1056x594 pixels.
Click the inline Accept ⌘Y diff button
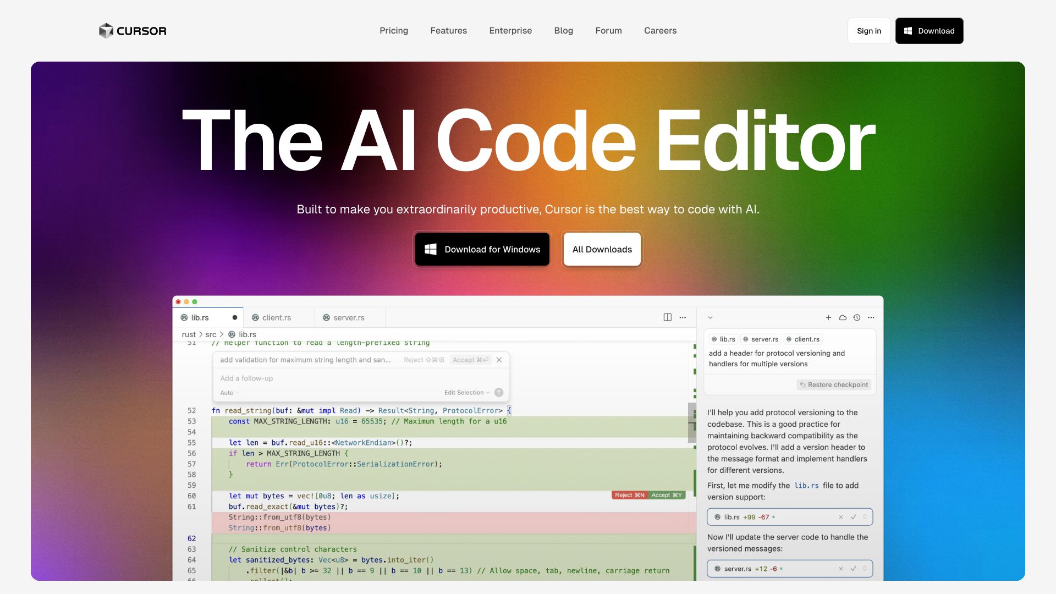click(667, 495)
